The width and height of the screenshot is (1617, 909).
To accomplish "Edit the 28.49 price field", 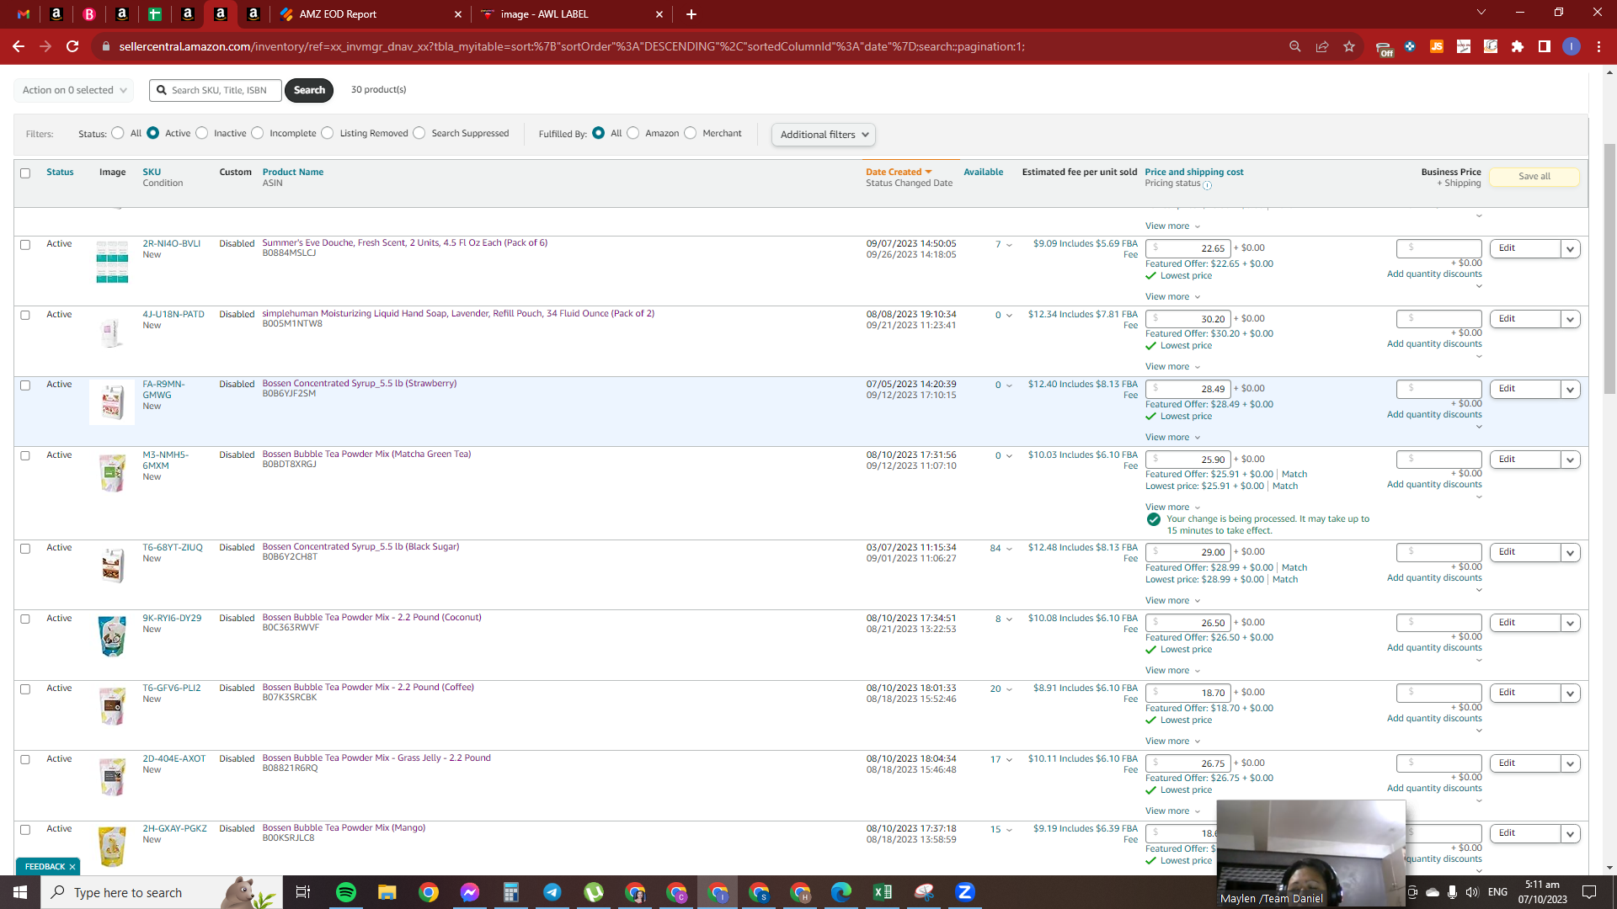I will pyautogui.click(x=1187, y=389).
